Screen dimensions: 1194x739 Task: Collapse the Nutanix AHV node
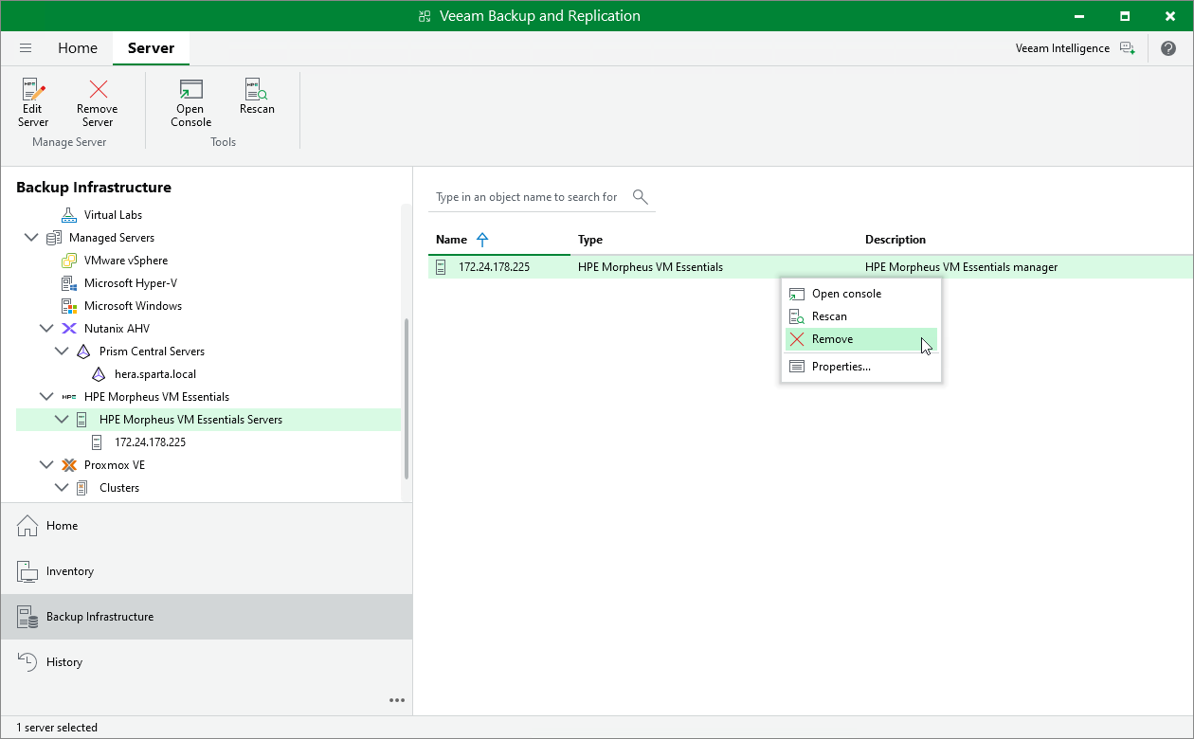(x=46, y=329)
